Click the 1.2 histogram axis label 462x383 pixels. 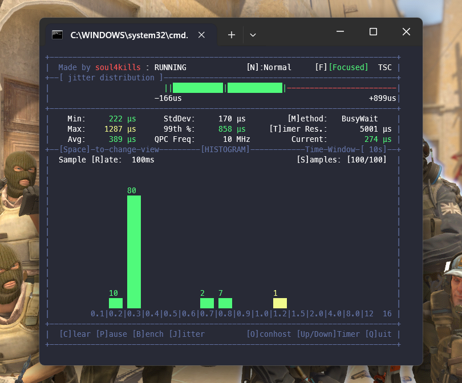coord(280,314)
